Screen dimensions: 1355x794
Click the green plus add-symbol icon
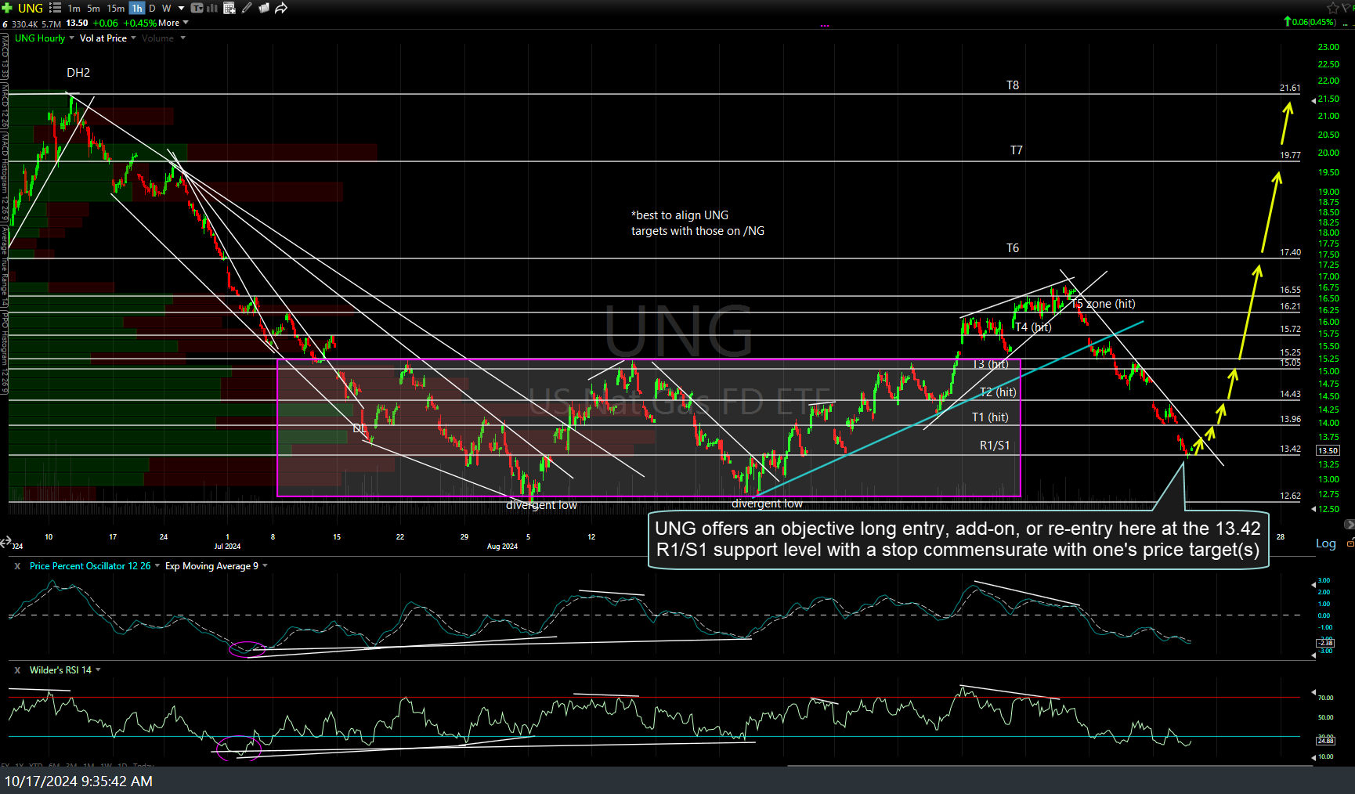(7, 8)
